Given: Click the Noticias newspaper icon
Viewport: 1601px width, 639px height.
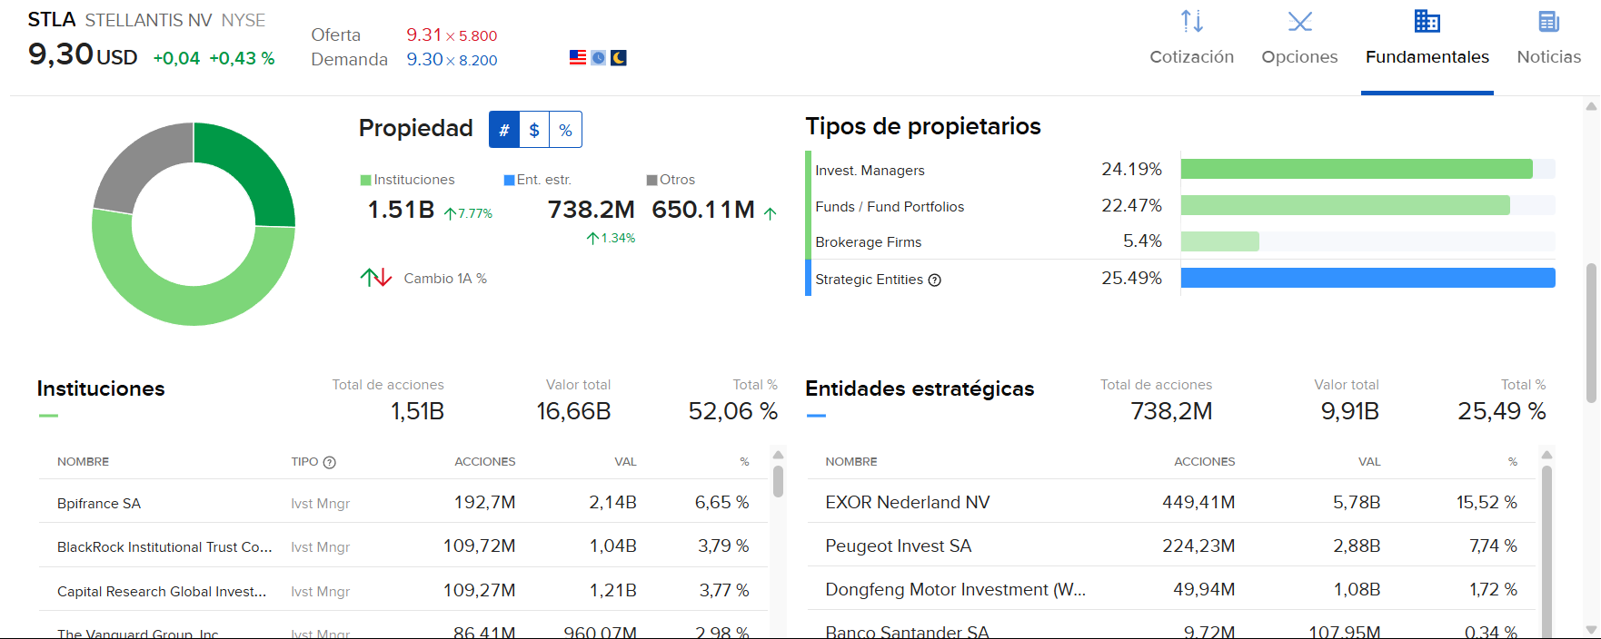Looking at the screenshot, I should point(1548,21).
